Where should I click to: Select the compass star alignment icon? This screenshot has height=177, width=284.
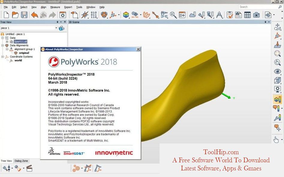pos(85,15)
